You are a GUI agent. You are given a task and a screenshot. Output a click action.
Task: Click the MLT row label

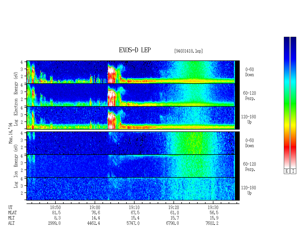11,218
